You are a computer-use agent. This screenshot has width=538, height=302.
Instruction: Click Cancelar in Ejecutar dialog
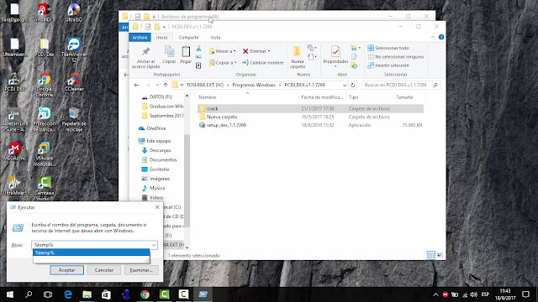point(104,270)
